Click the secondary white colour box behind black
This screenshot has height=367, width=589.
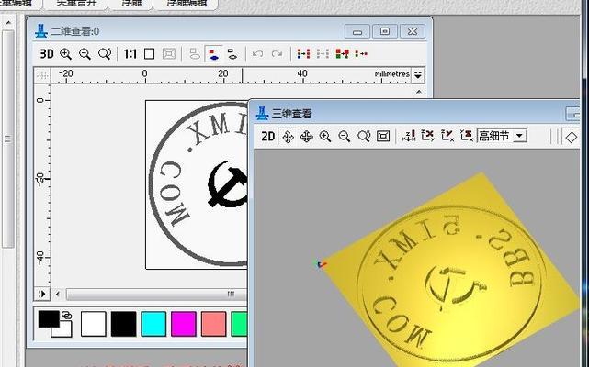click(x=63, y=330)
